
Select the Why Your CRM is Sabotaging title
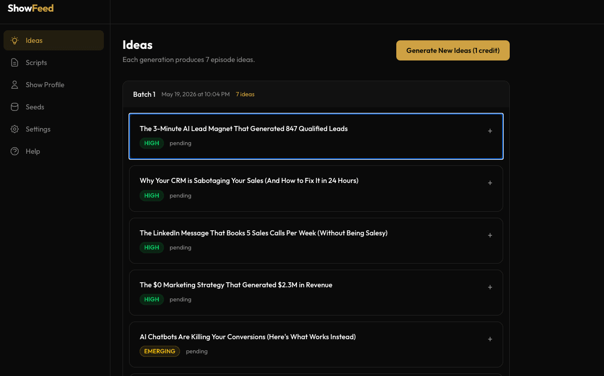click(249, 180)
